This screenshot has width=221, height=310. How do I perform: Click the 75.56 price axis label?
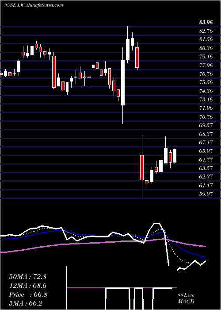point(206,82)
